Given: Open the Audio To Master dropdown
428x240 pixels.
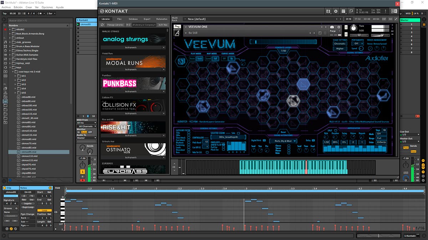Looking at the screenshot, I should pos(86,138).
